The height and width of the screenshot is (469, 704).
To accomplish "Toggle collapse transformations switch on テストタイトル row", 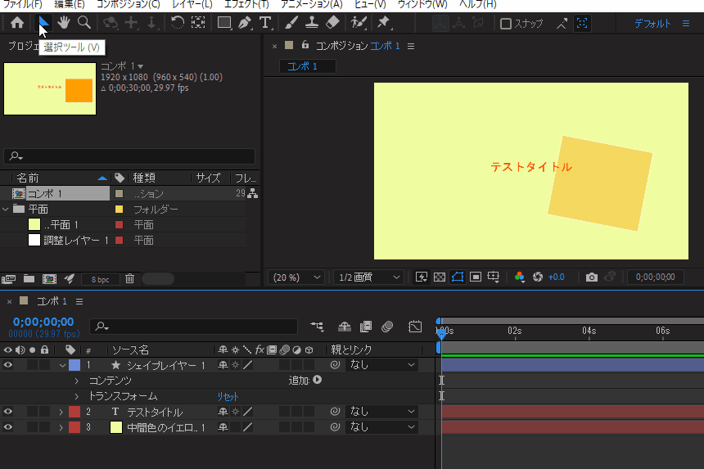I will tap(235, 412).
